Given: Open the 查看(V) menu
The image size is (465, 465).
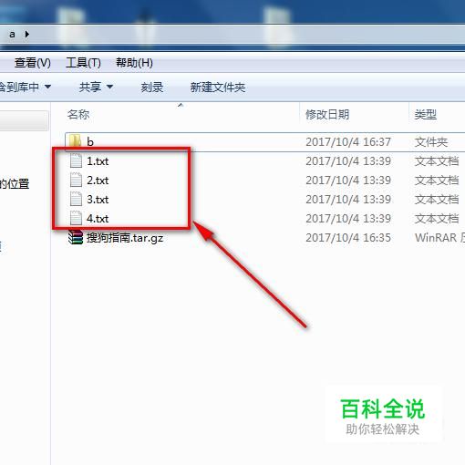Looking at the screenshot, I should click(33, 63).
